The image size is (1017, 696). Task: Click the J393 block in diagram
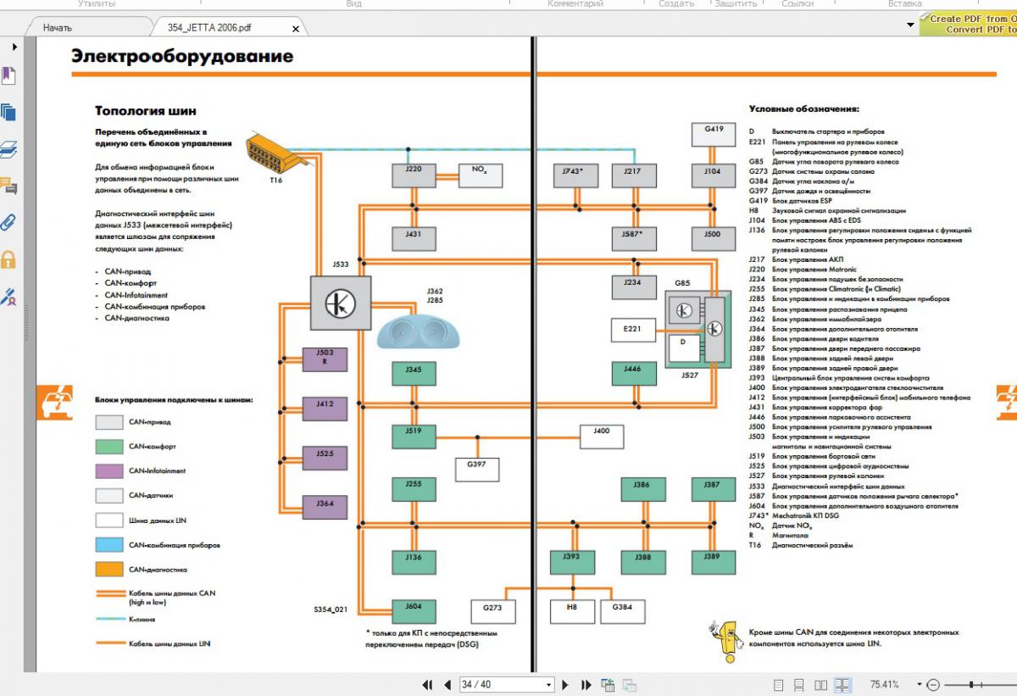pos(572,562)
